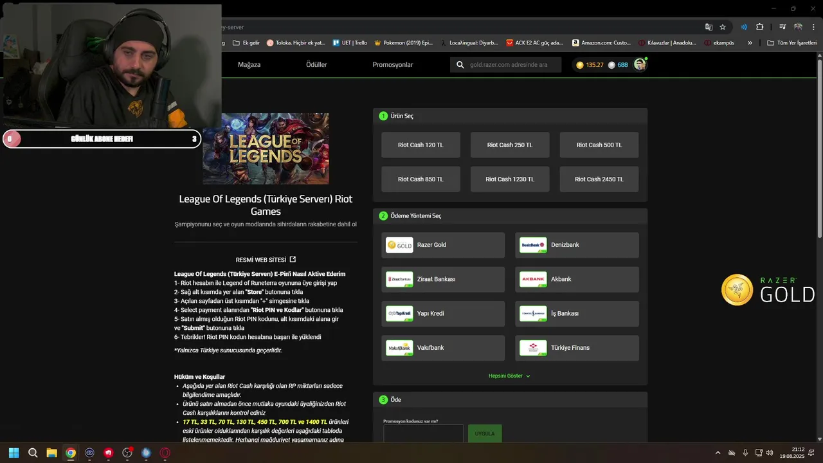Click the League of Legends banner image
The image size is (823, 463).
(266, 149)
